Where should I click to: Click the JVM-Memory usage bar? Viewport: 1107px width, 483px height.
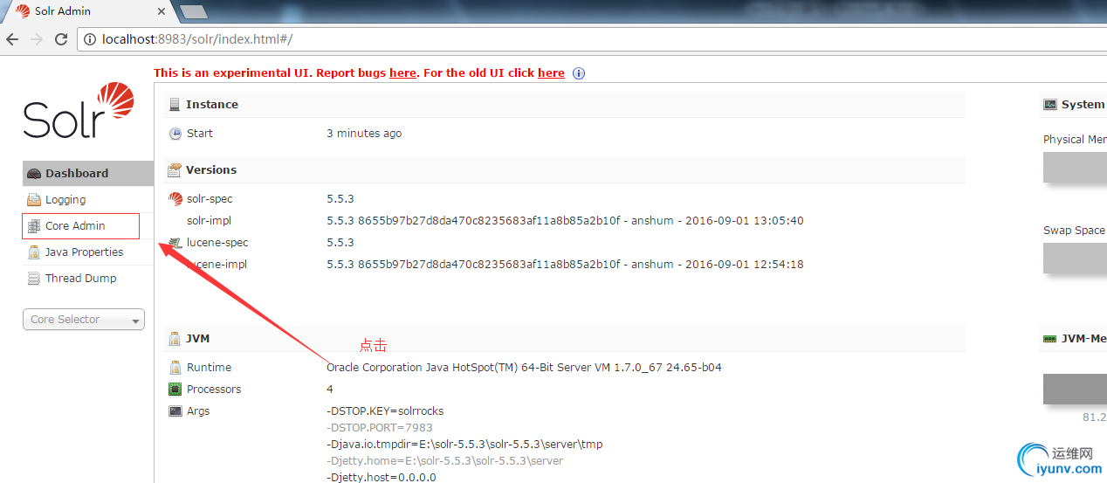[x=1075, y=389]
